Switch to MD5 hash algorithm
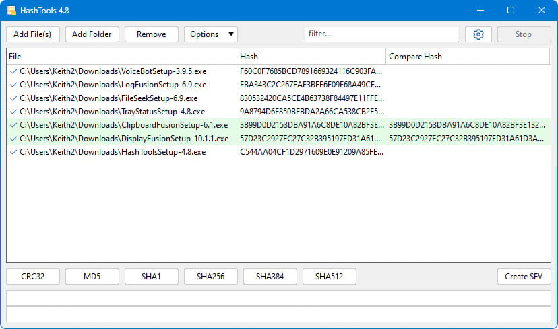 (x=92, y=277)
